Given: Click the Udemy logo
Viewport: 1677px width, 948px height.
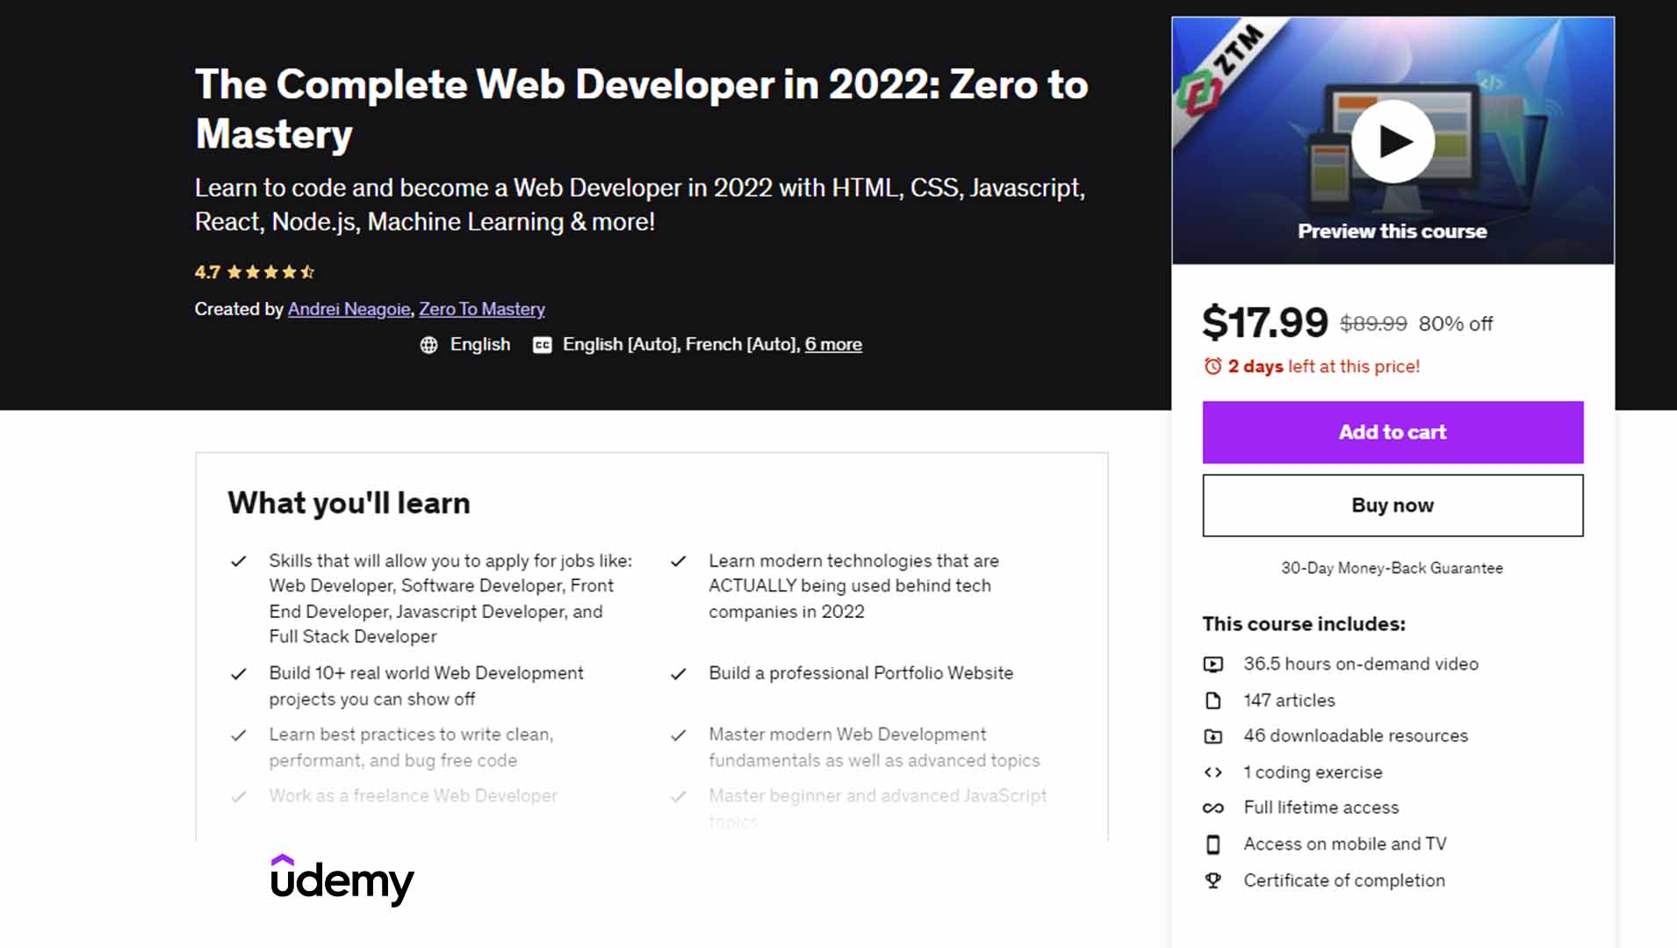Looking at the screenshot, I should coord(342,880).
